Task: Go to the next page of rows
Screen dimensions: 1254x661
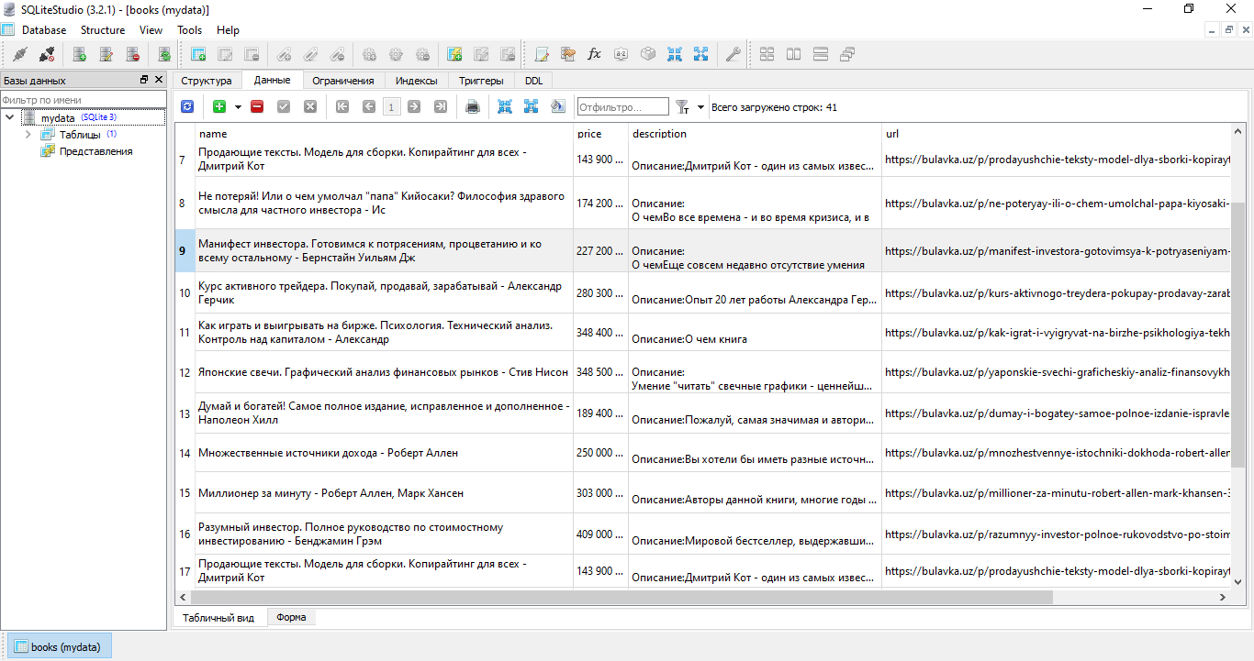Action: (414, 107)
